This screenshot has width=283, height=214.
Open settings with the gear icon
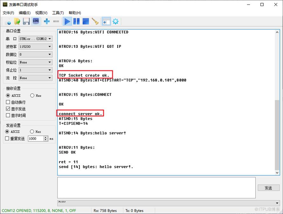115,22
